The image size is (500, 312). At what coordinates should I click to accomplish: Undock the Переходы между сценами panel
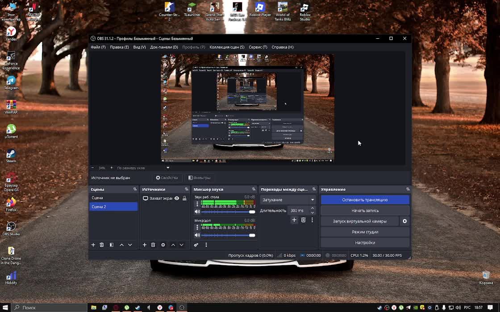pos(314,189)
